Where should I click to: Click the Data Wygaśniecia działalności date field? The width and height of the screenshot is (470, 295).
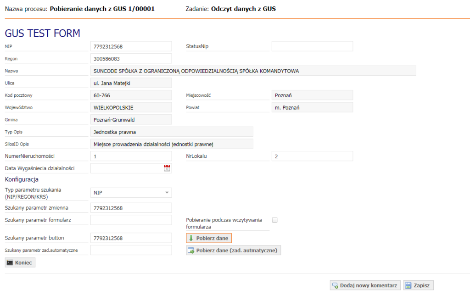pos(126,168)
